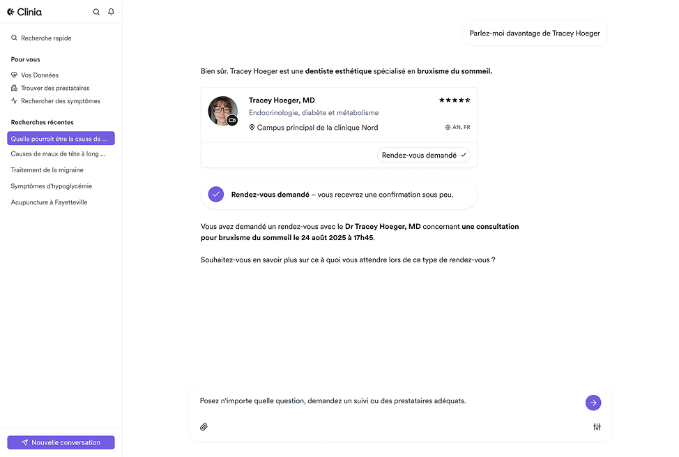
Task: Start a Nouvelle conversation
Action: pyautogui.click(x=61, y=442)
